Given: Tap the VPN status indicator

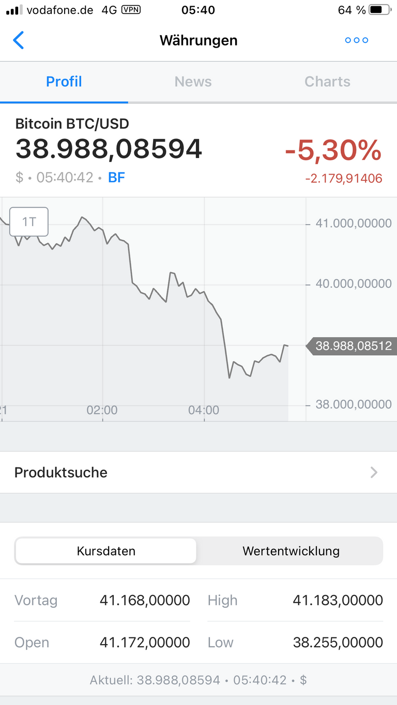Looking at the screenshot, I should 131,9.
